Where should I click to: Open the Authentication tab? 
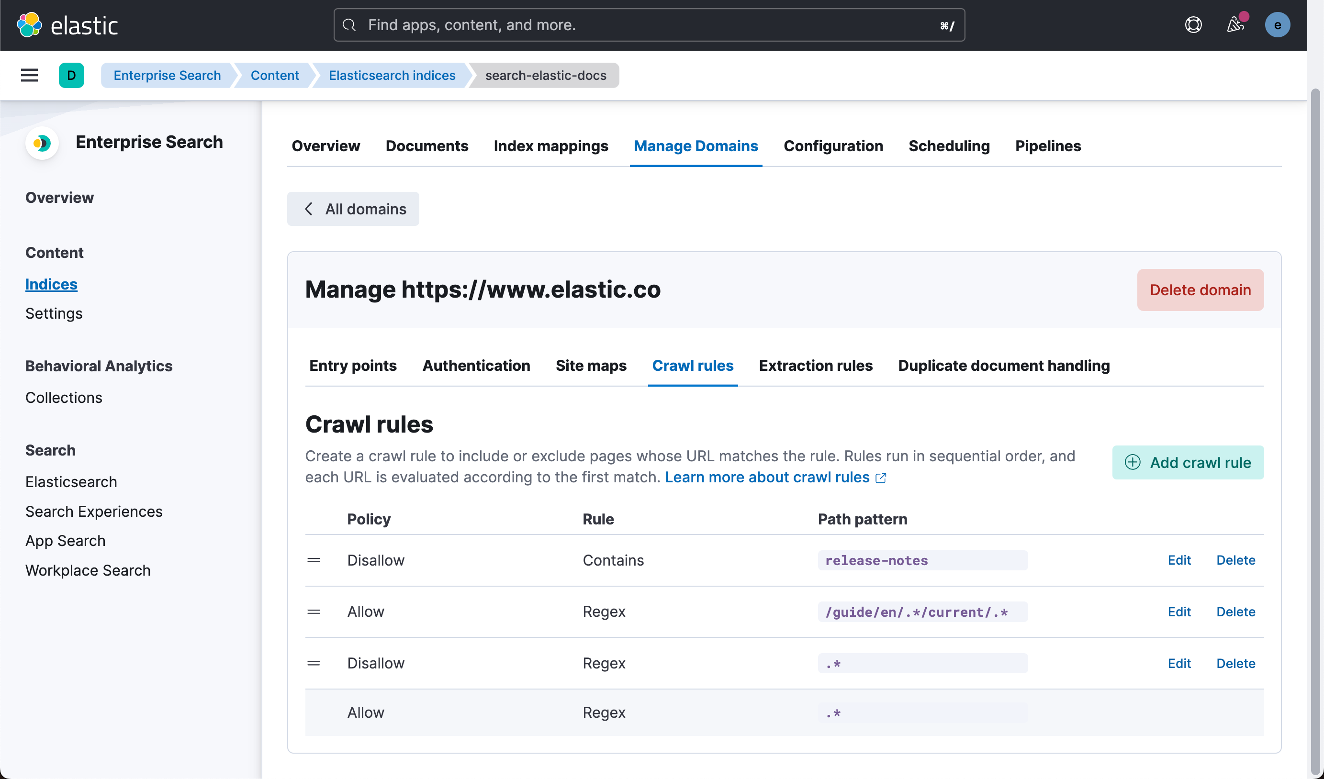click(x=476, y=366)
